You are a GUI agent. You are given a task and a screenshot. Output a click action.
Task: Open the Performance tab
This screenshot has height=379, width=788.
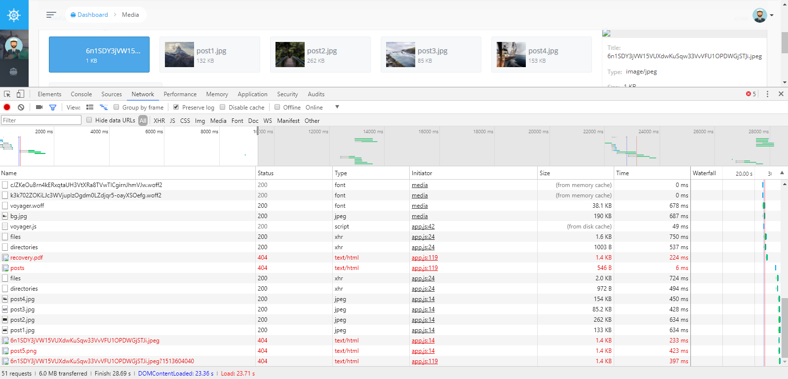[180, 94]
